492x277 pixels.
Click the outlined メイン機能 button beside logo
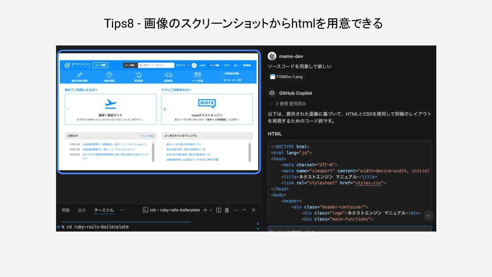(100, 65)
